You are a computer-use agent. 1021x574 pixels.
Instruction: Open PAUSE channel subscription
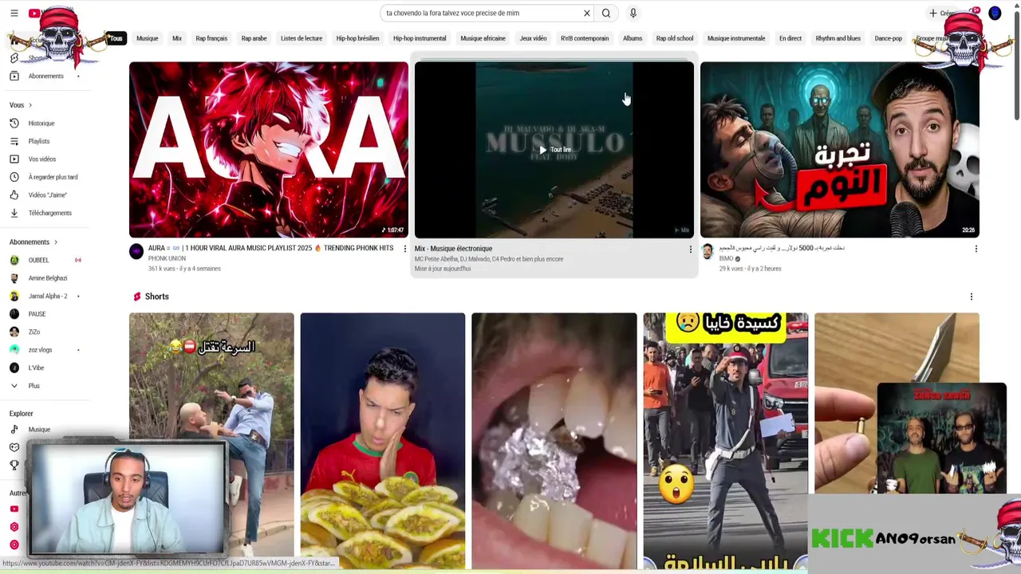[x=37, y=314]
